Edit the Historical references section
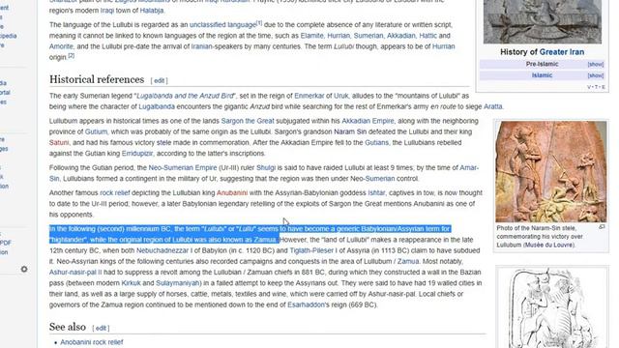Viewport: 619px width, 348px height. point(159,81)
